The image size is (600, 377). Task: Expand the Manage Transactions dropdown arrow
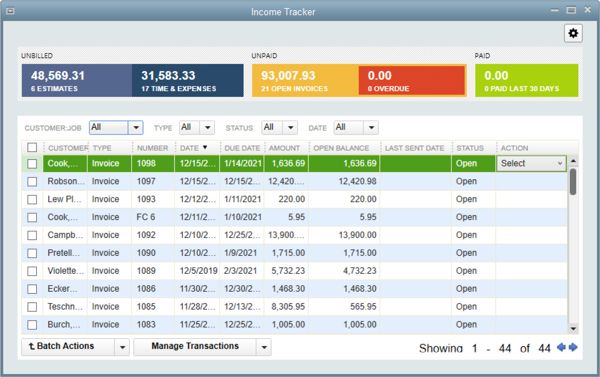tap(264, 347)
